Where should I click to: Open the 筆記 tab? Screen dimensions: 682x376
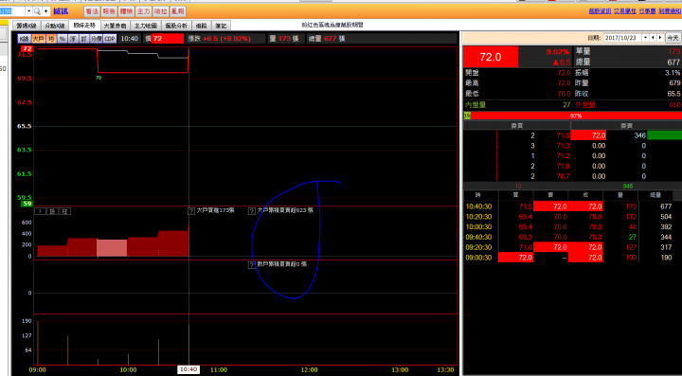coord(221,26)
